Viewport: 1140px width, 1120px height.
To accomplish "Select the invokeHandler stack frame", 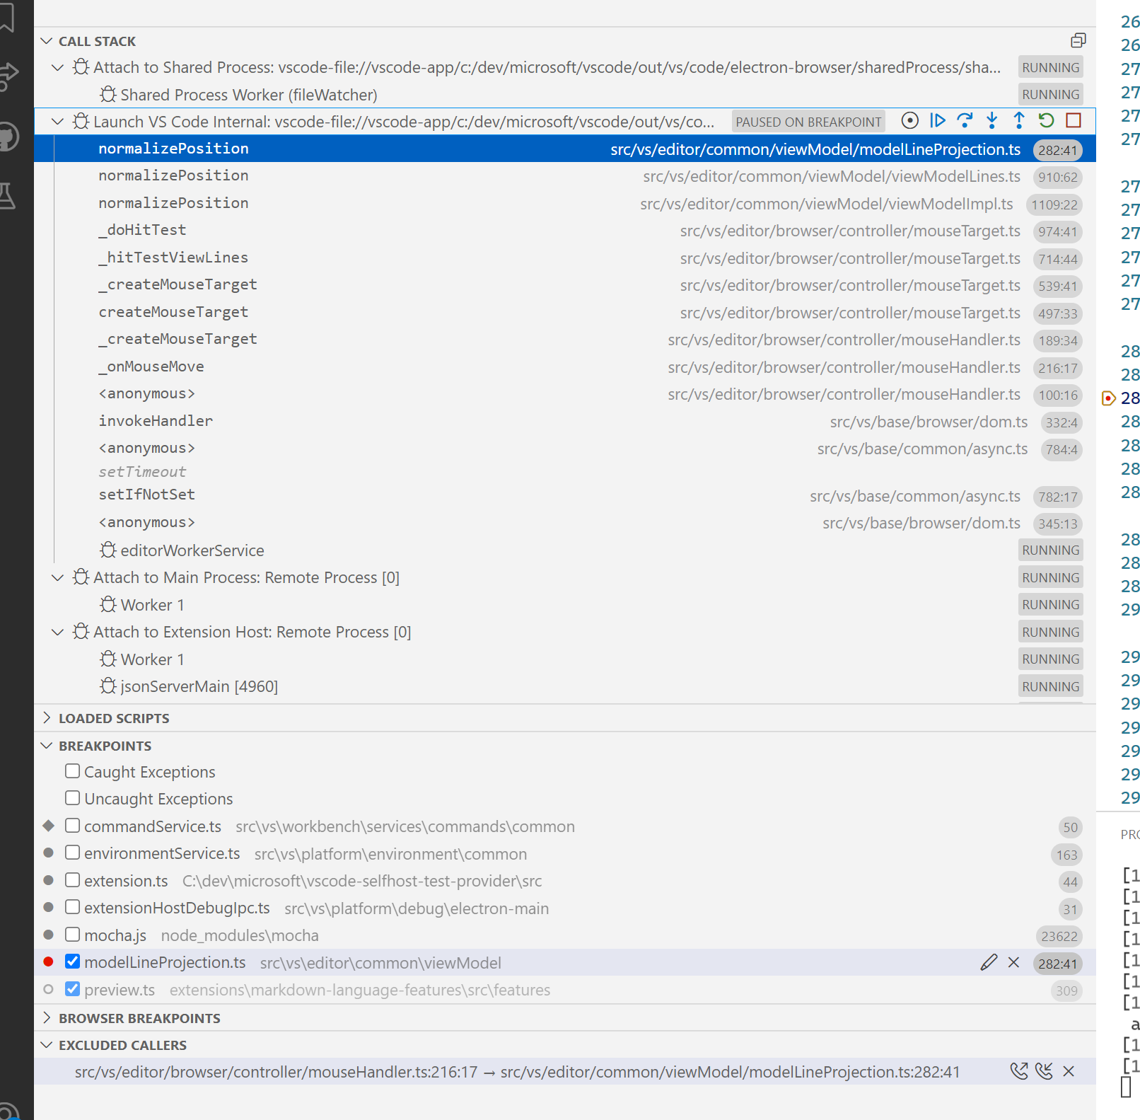I will tap(564, 422).
